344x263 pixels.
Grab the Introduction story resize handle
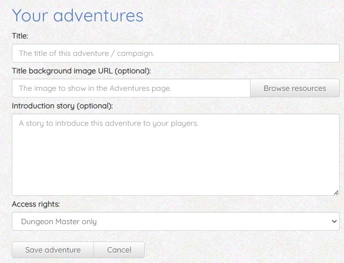click(x=336, y=192)
